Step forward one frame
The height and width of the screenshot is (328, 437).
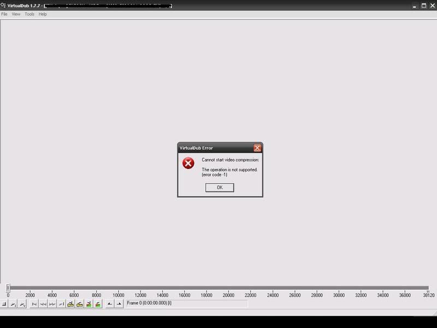(x=52, y=304)
